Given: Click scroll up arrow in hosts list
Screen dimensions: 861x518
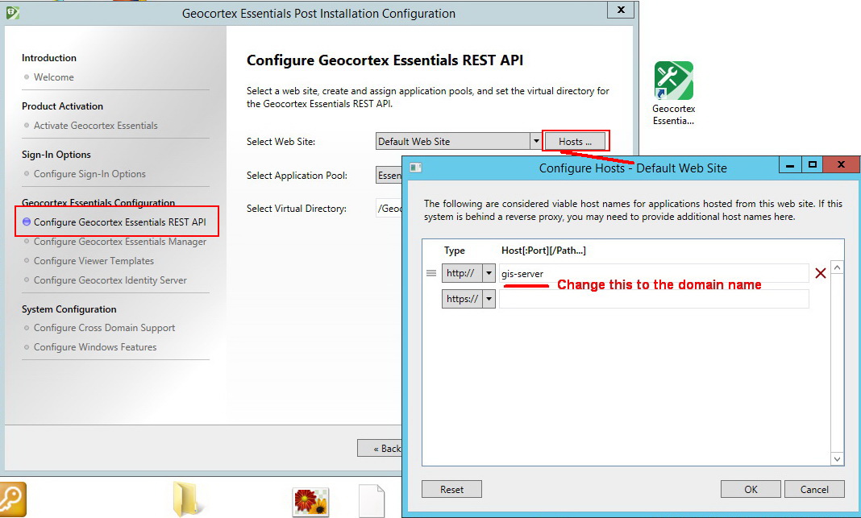Looking at the screenshot, I should 837,267.
